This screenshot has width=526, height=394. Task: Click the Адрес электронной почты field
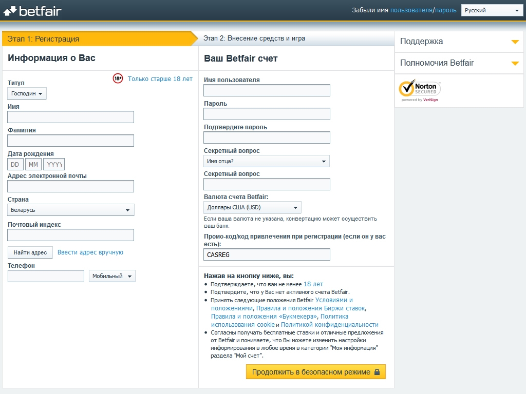[x=70, y=186]
